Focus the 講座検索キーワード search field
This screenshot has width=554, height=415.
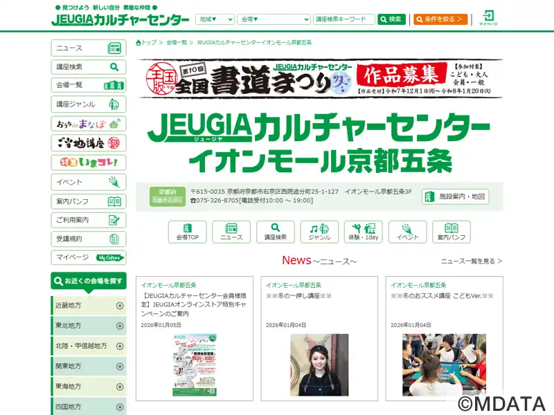343,19
